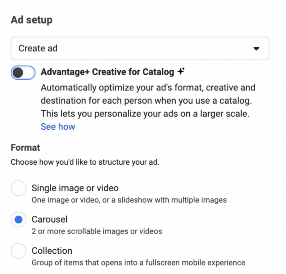Screen dimensions: 286x274
Task: Click the Ad setup heading
Action: (32, 20)
